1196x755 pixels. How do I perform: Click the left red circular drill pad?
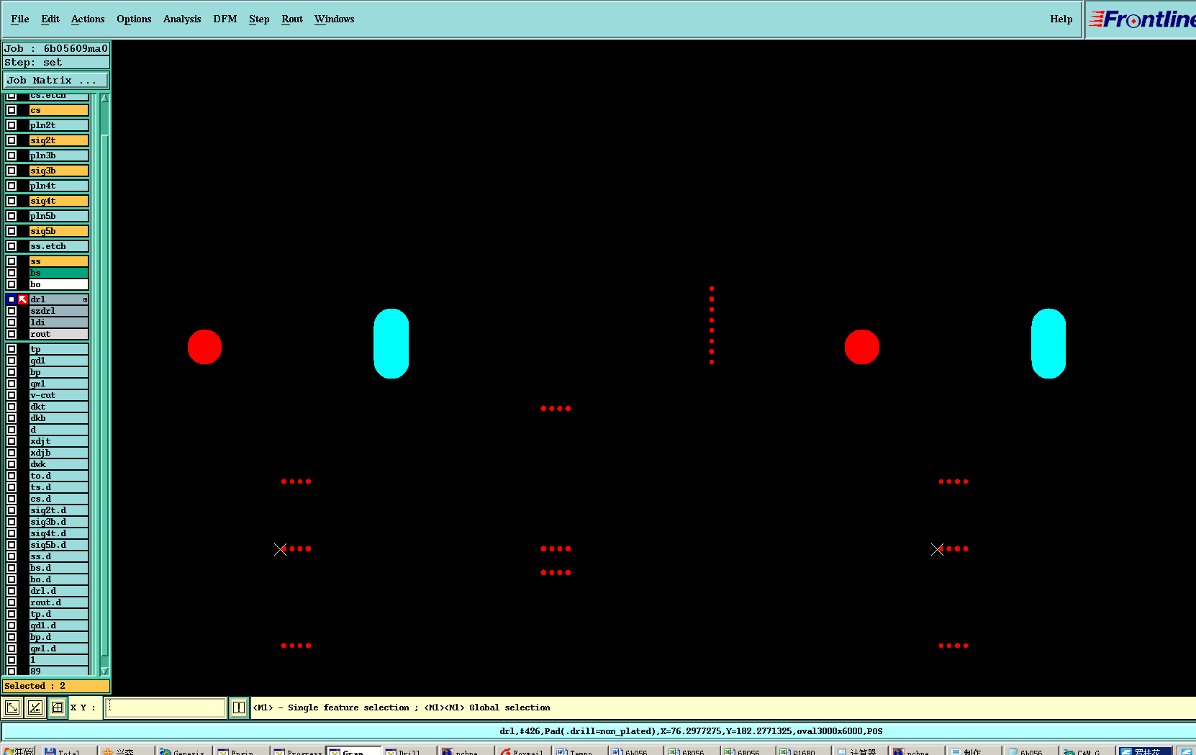(x=204, y=347)
